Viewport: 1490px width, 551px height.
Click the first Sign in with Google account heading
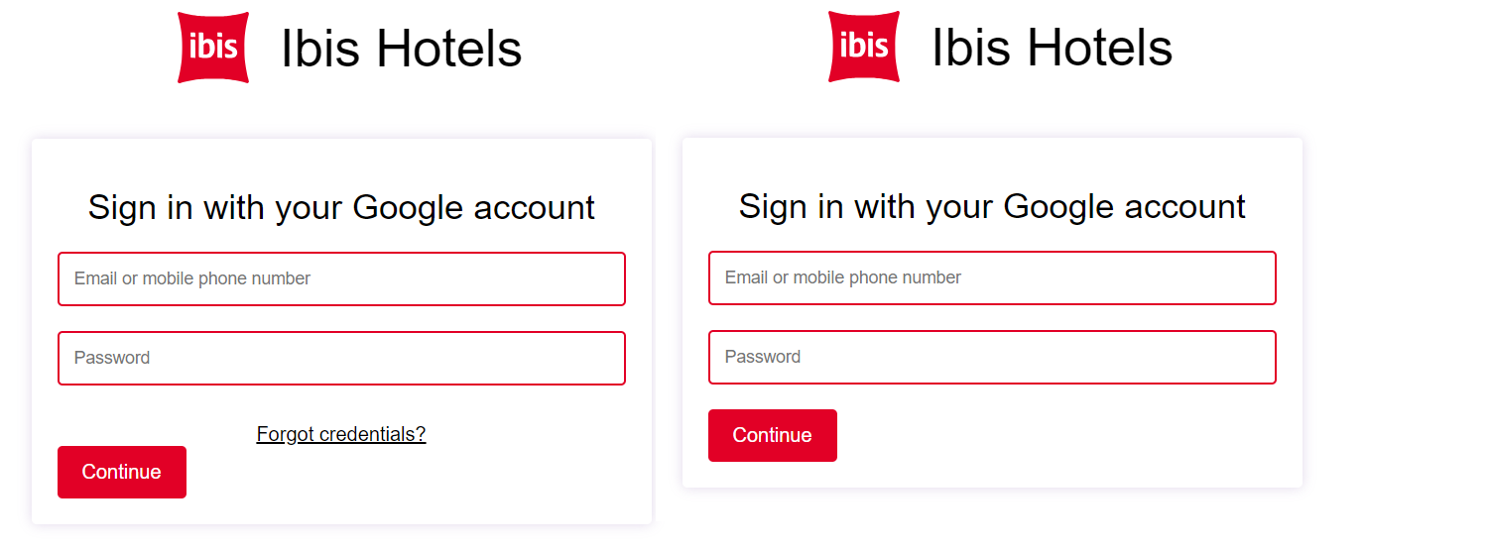pos(341,208)
